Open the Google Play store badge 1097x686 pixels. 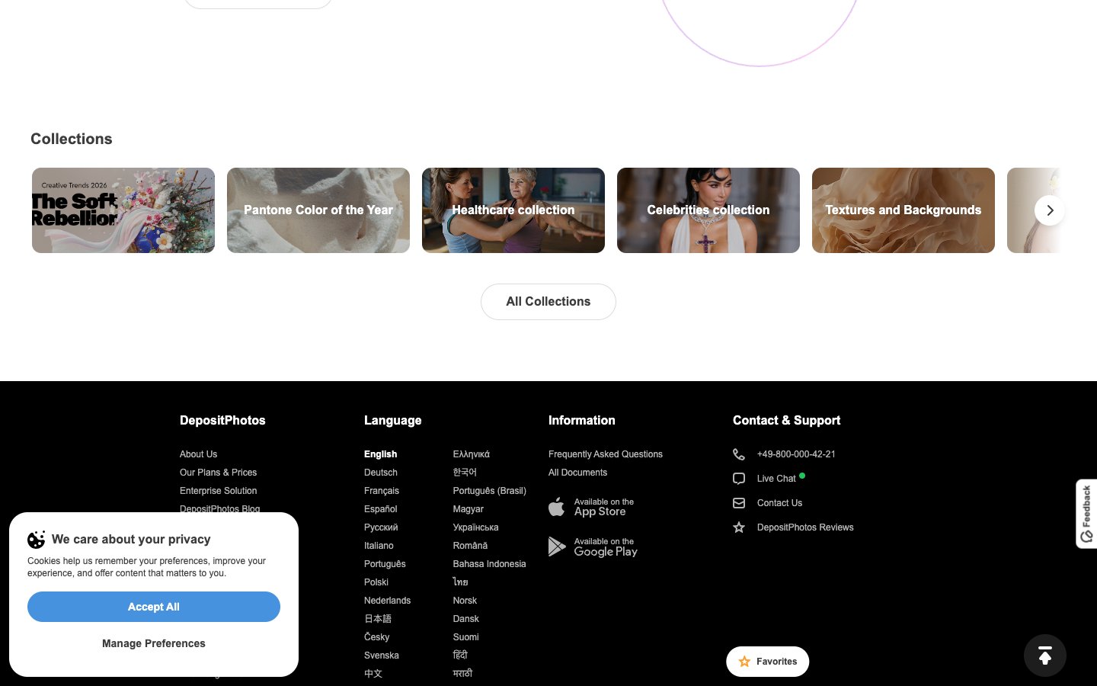click(x=593, y=547)
